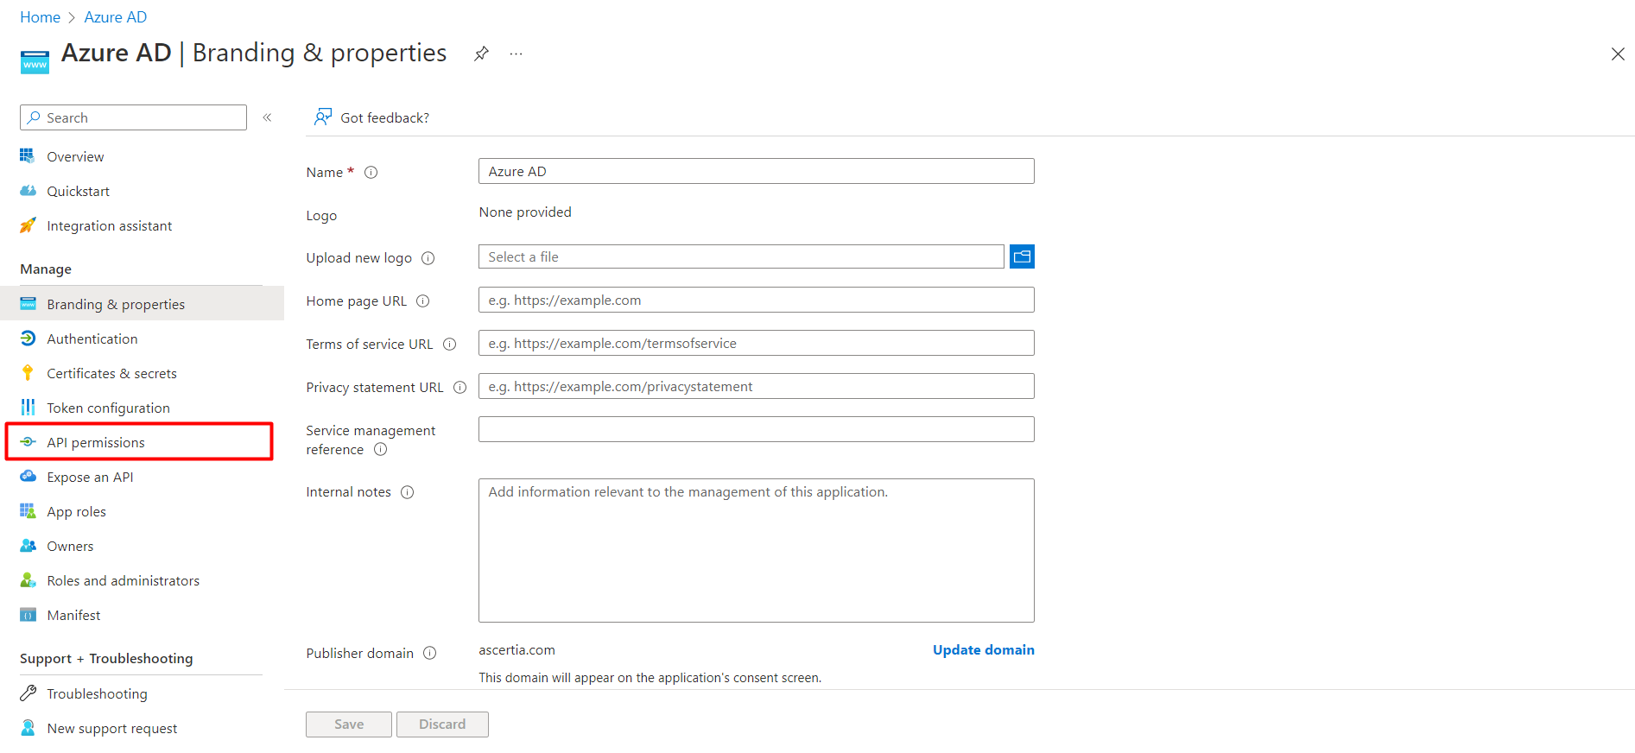The width and height of the screenshot is (1635, 753).
Task: Show info tooltip for Internal notes
Action: [x=407, y=492]
